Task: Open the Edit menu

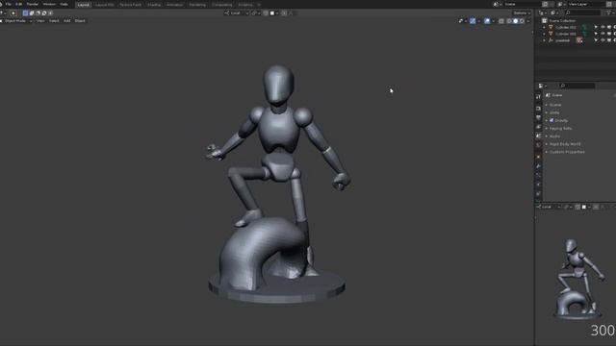Action: click(x=18, y=4)
